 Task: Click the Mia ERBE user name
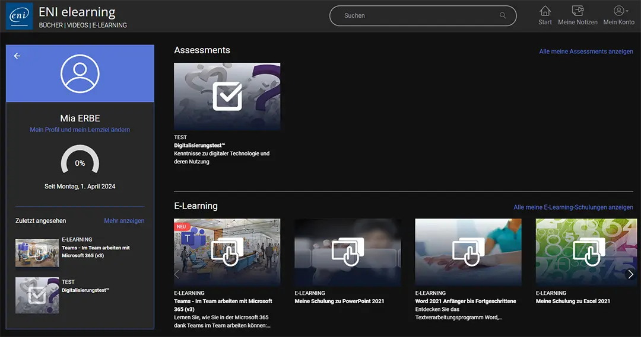pyautogui.click(x=80, y=118)
